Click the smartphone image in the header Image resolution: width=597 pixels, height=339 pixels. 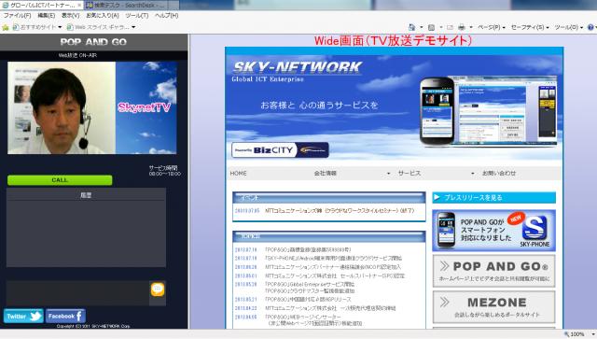tap(437, 111)
